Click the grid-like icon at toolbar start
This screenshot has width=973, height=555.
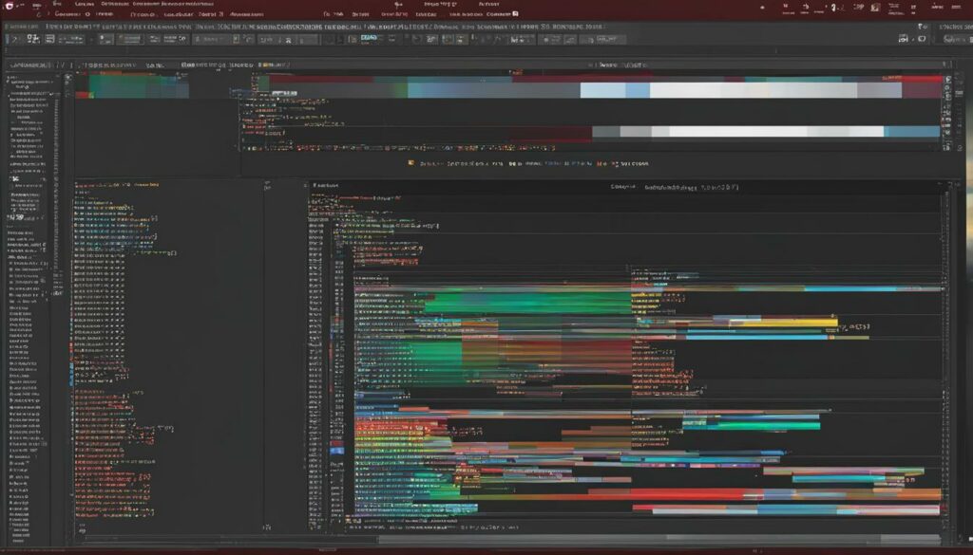33,38
